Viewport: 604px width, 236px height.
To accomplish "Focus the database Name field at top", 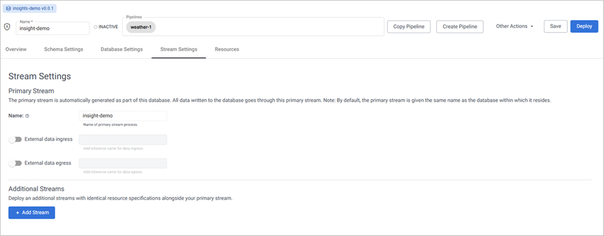I will tap(53, 29).
